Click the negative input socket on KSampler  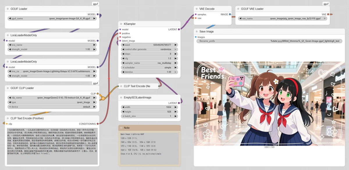coord(120,37)
